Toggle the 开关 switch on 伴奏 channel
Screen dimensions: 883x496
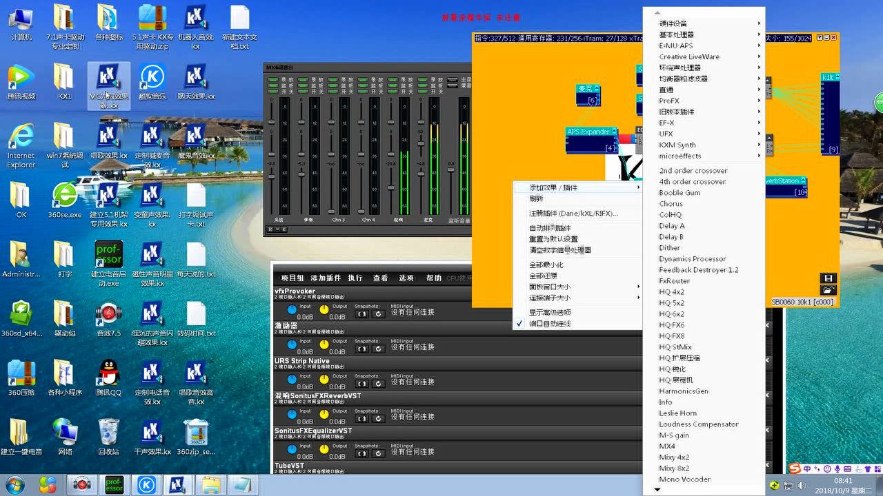[303, 92]
